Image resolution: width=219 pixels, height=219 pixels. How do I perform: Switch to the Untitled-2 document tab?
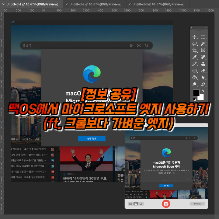[x=96, y=4]
